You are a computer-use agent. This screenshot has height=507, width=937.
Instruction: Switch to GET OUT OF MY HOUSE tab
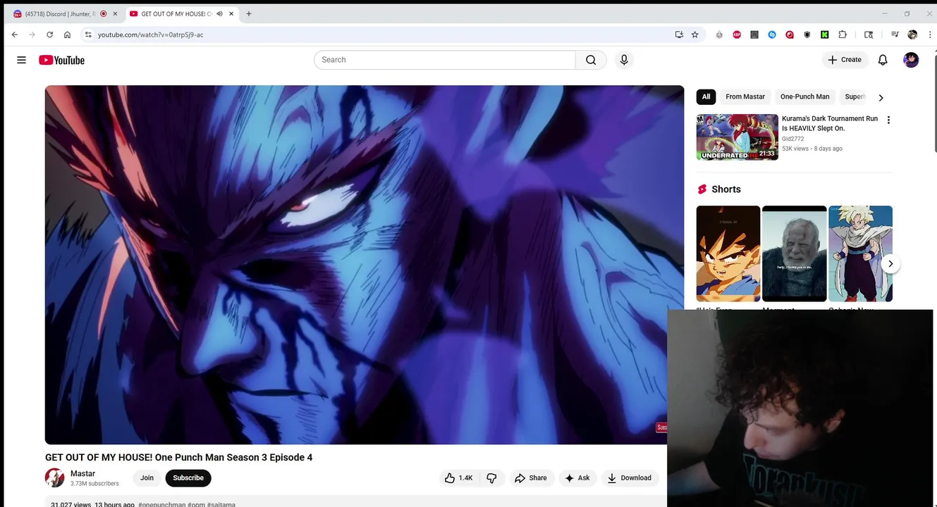(176, 13)
